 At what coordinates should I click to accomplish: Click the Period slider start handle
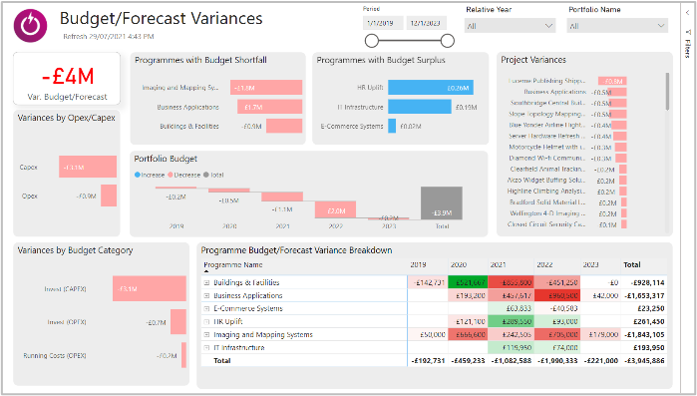point(372,41)
